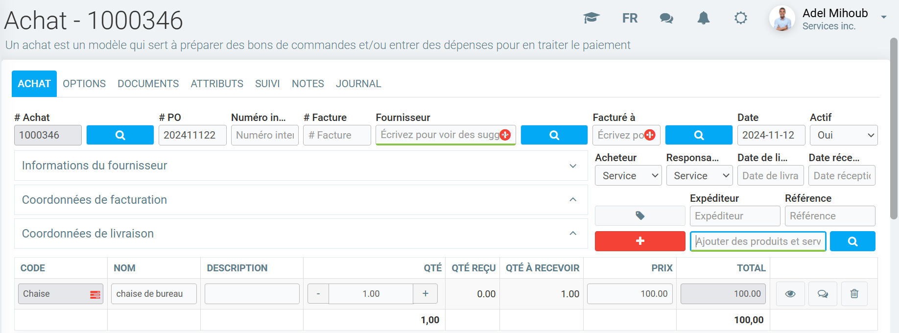
Task: Open the chat messages icon
Action: (x=666, y=18)
